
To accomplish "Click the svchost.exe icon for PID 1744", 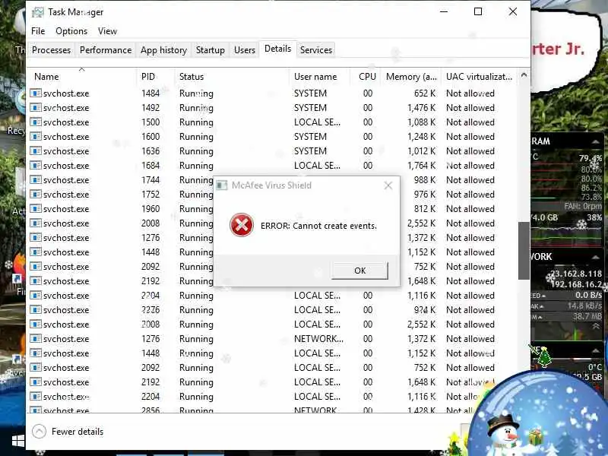I will point(36,180).
